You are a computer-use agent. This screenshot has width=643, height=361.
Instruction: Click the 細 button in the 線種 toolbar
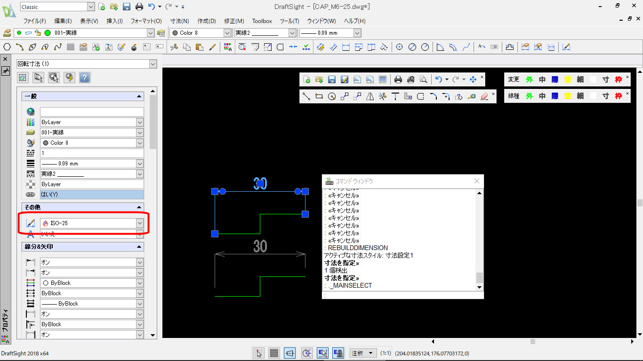tap(580, 96)
